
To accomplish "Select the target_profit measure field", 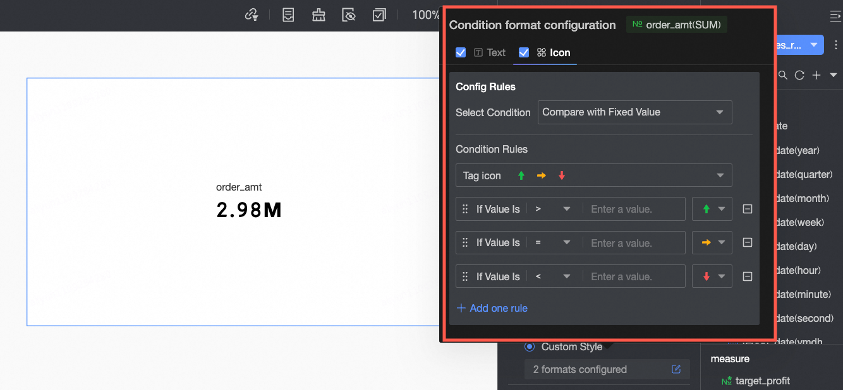I will point(763,381).
